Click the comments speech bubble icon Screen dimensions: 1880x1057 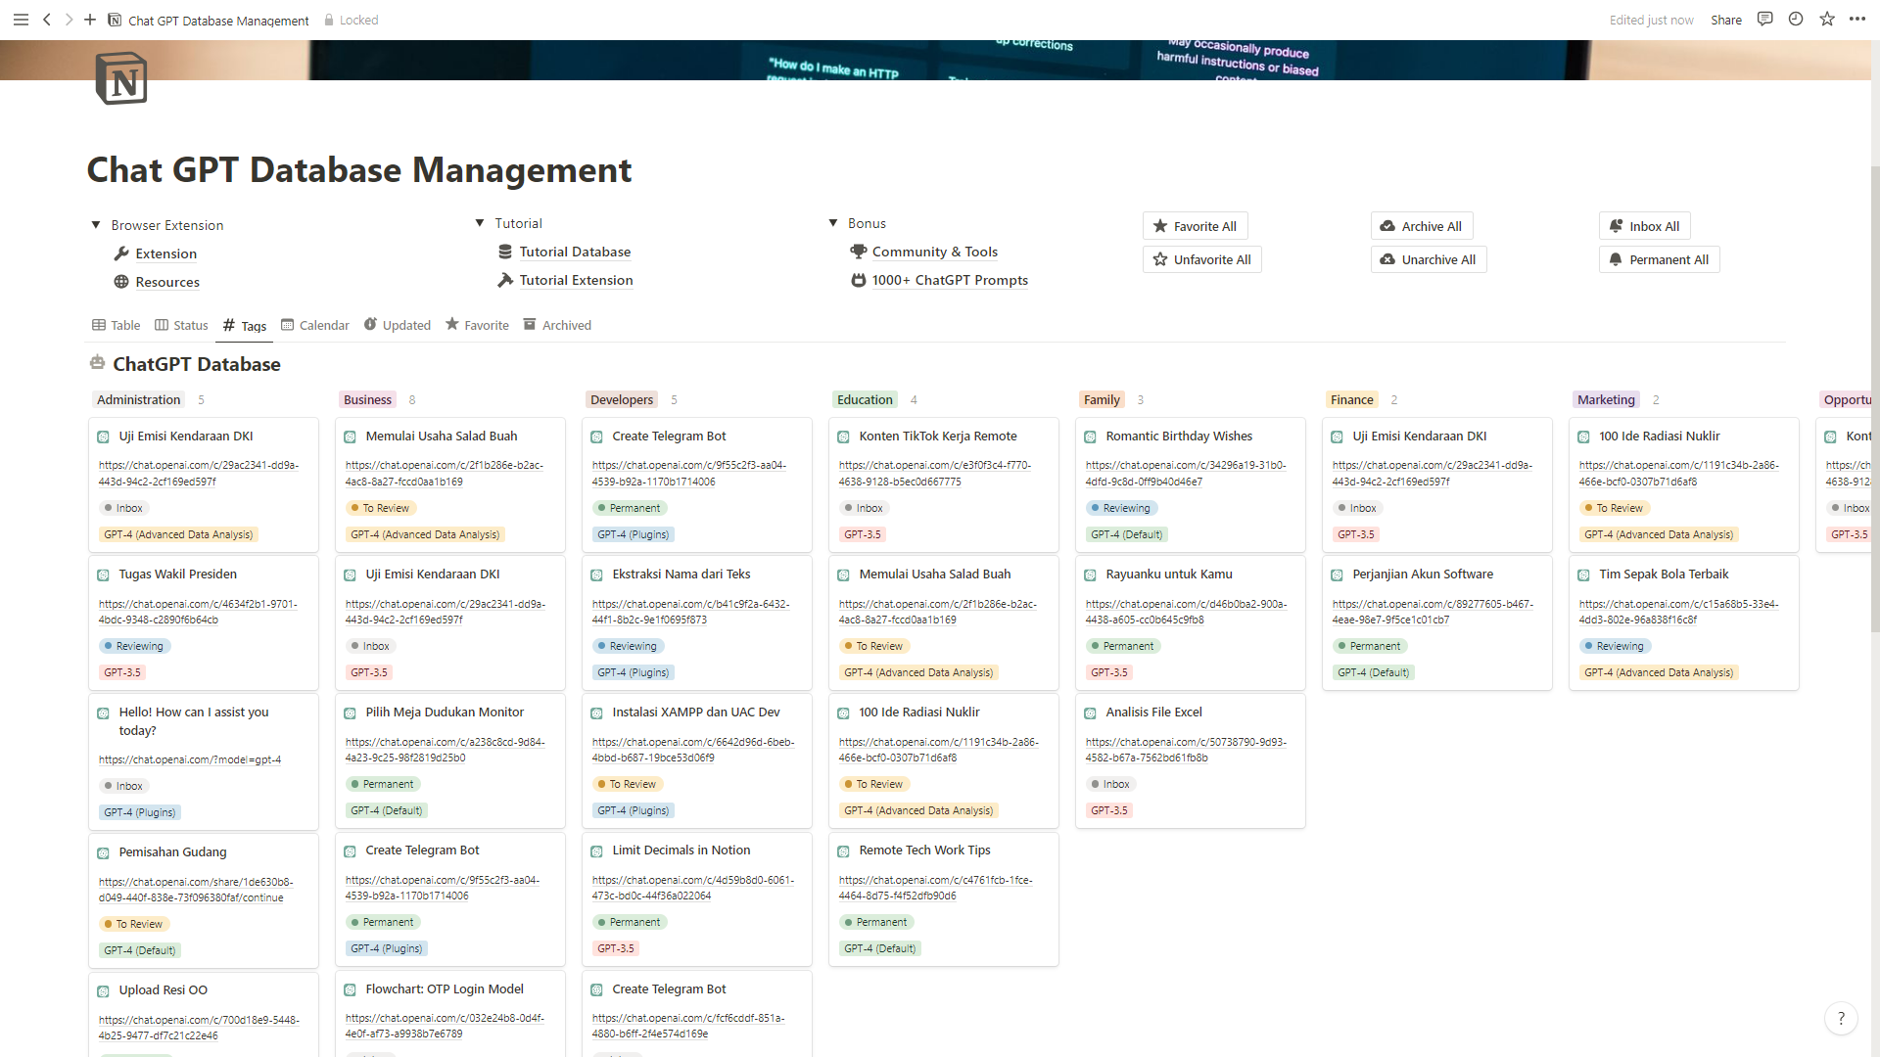pos(1764,20)
